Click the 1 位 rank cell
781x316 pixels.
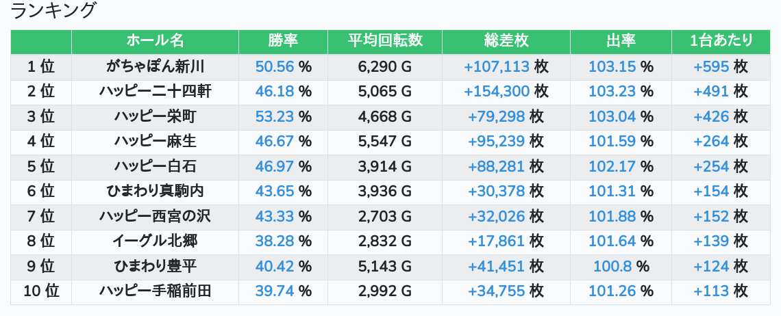tap(41, 66)
